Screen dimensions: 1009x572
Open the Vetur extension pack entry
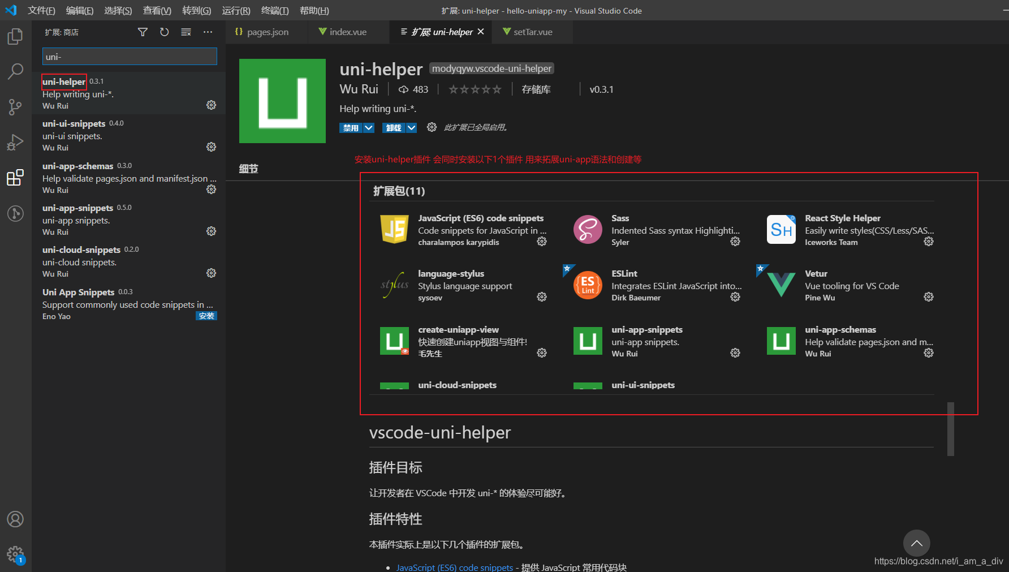[x=845, y=285]
